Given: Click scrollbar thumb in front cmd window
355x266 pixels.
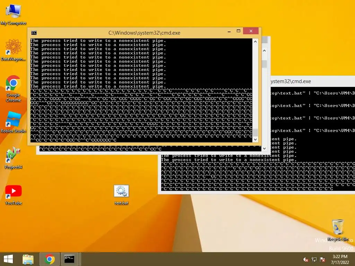Looking at the screenshot, I should [255, 132].
